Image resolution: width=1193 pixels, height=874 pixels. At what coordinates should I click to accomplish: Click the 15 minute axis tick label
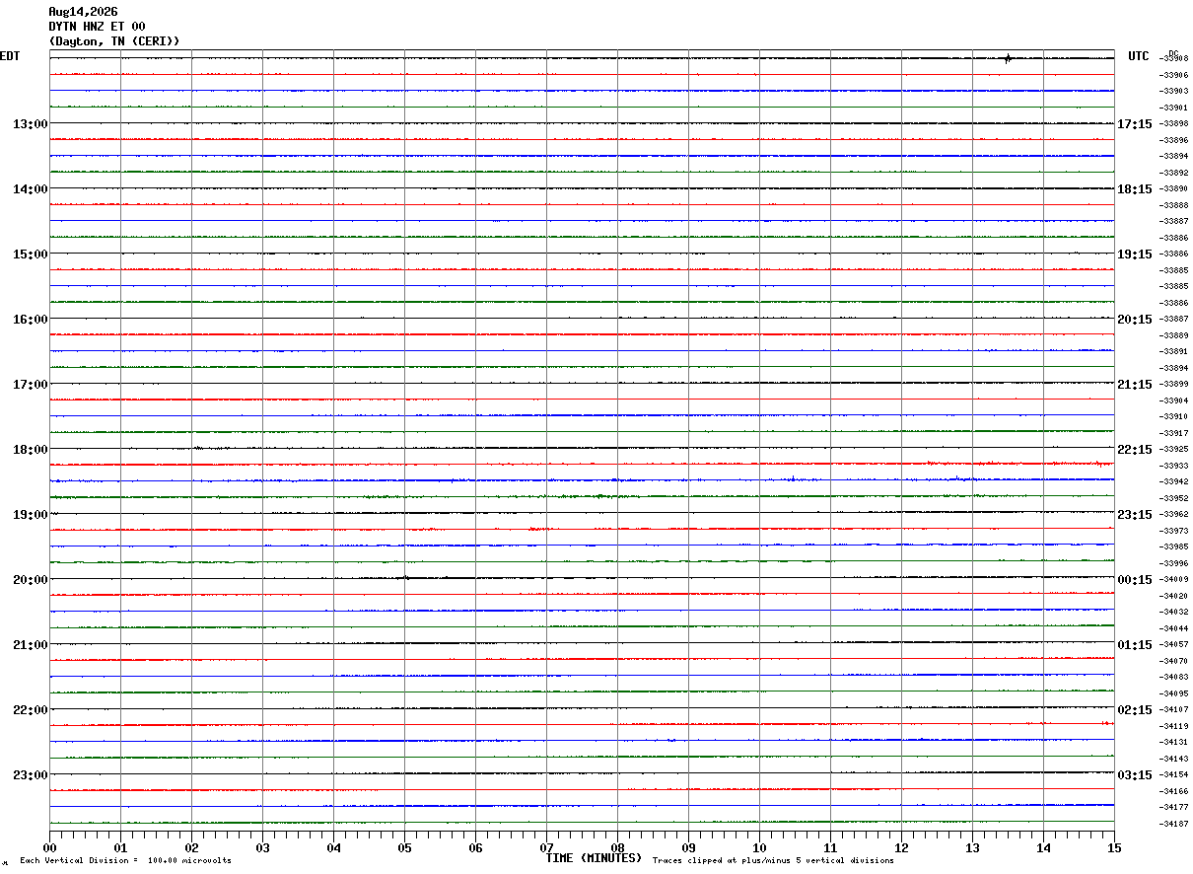[x=1114, y=847]
